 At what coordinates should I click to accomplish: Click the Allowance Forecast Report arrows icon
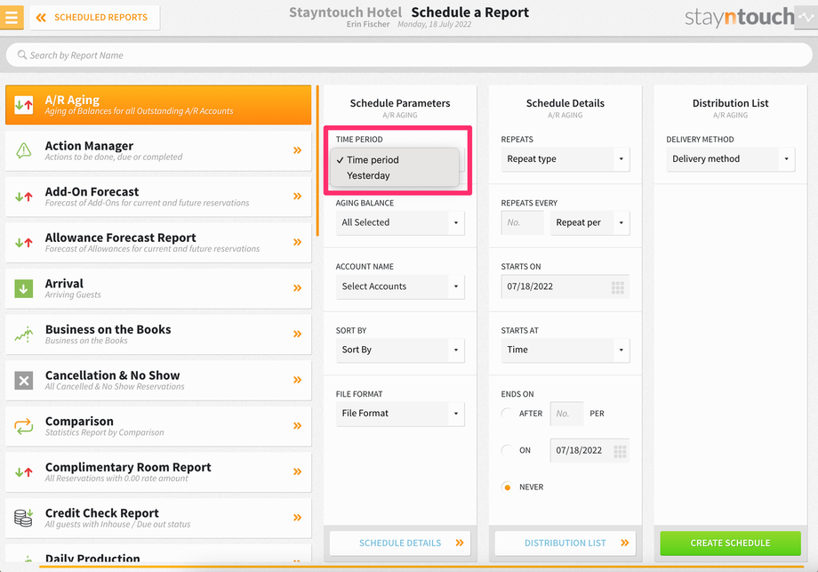[x=23, y=243]
